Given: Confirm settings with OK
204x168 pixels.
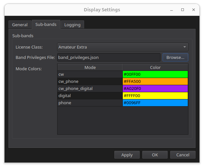Looking at the screenshot, I should tap(155, 155).
